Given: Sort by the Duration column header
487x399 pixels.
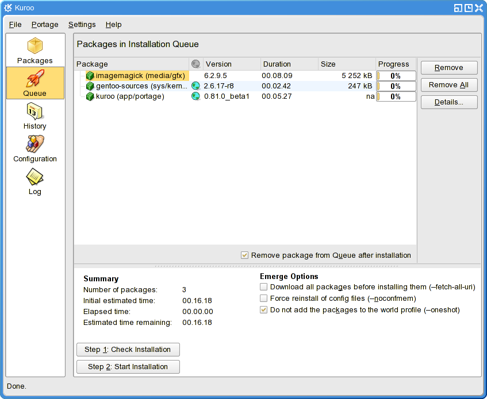Looking at the screenshot, I should pos(289,64).
